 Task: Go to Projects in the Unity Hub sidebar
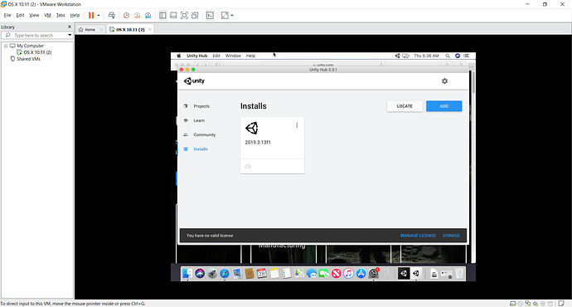pos(201,106)
